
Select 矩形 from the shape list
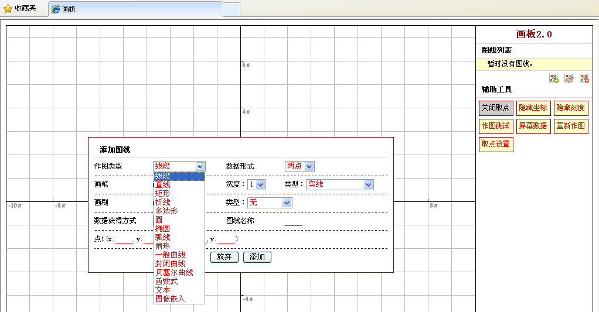(163, 193)
